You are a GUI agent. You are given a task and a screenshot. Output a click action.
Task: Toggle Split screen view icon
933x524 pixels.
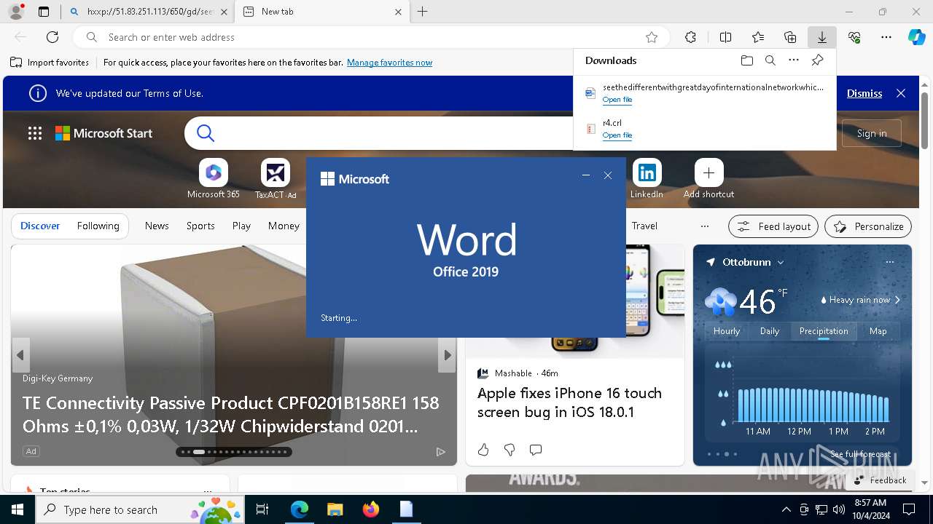[x=725, y=37]
